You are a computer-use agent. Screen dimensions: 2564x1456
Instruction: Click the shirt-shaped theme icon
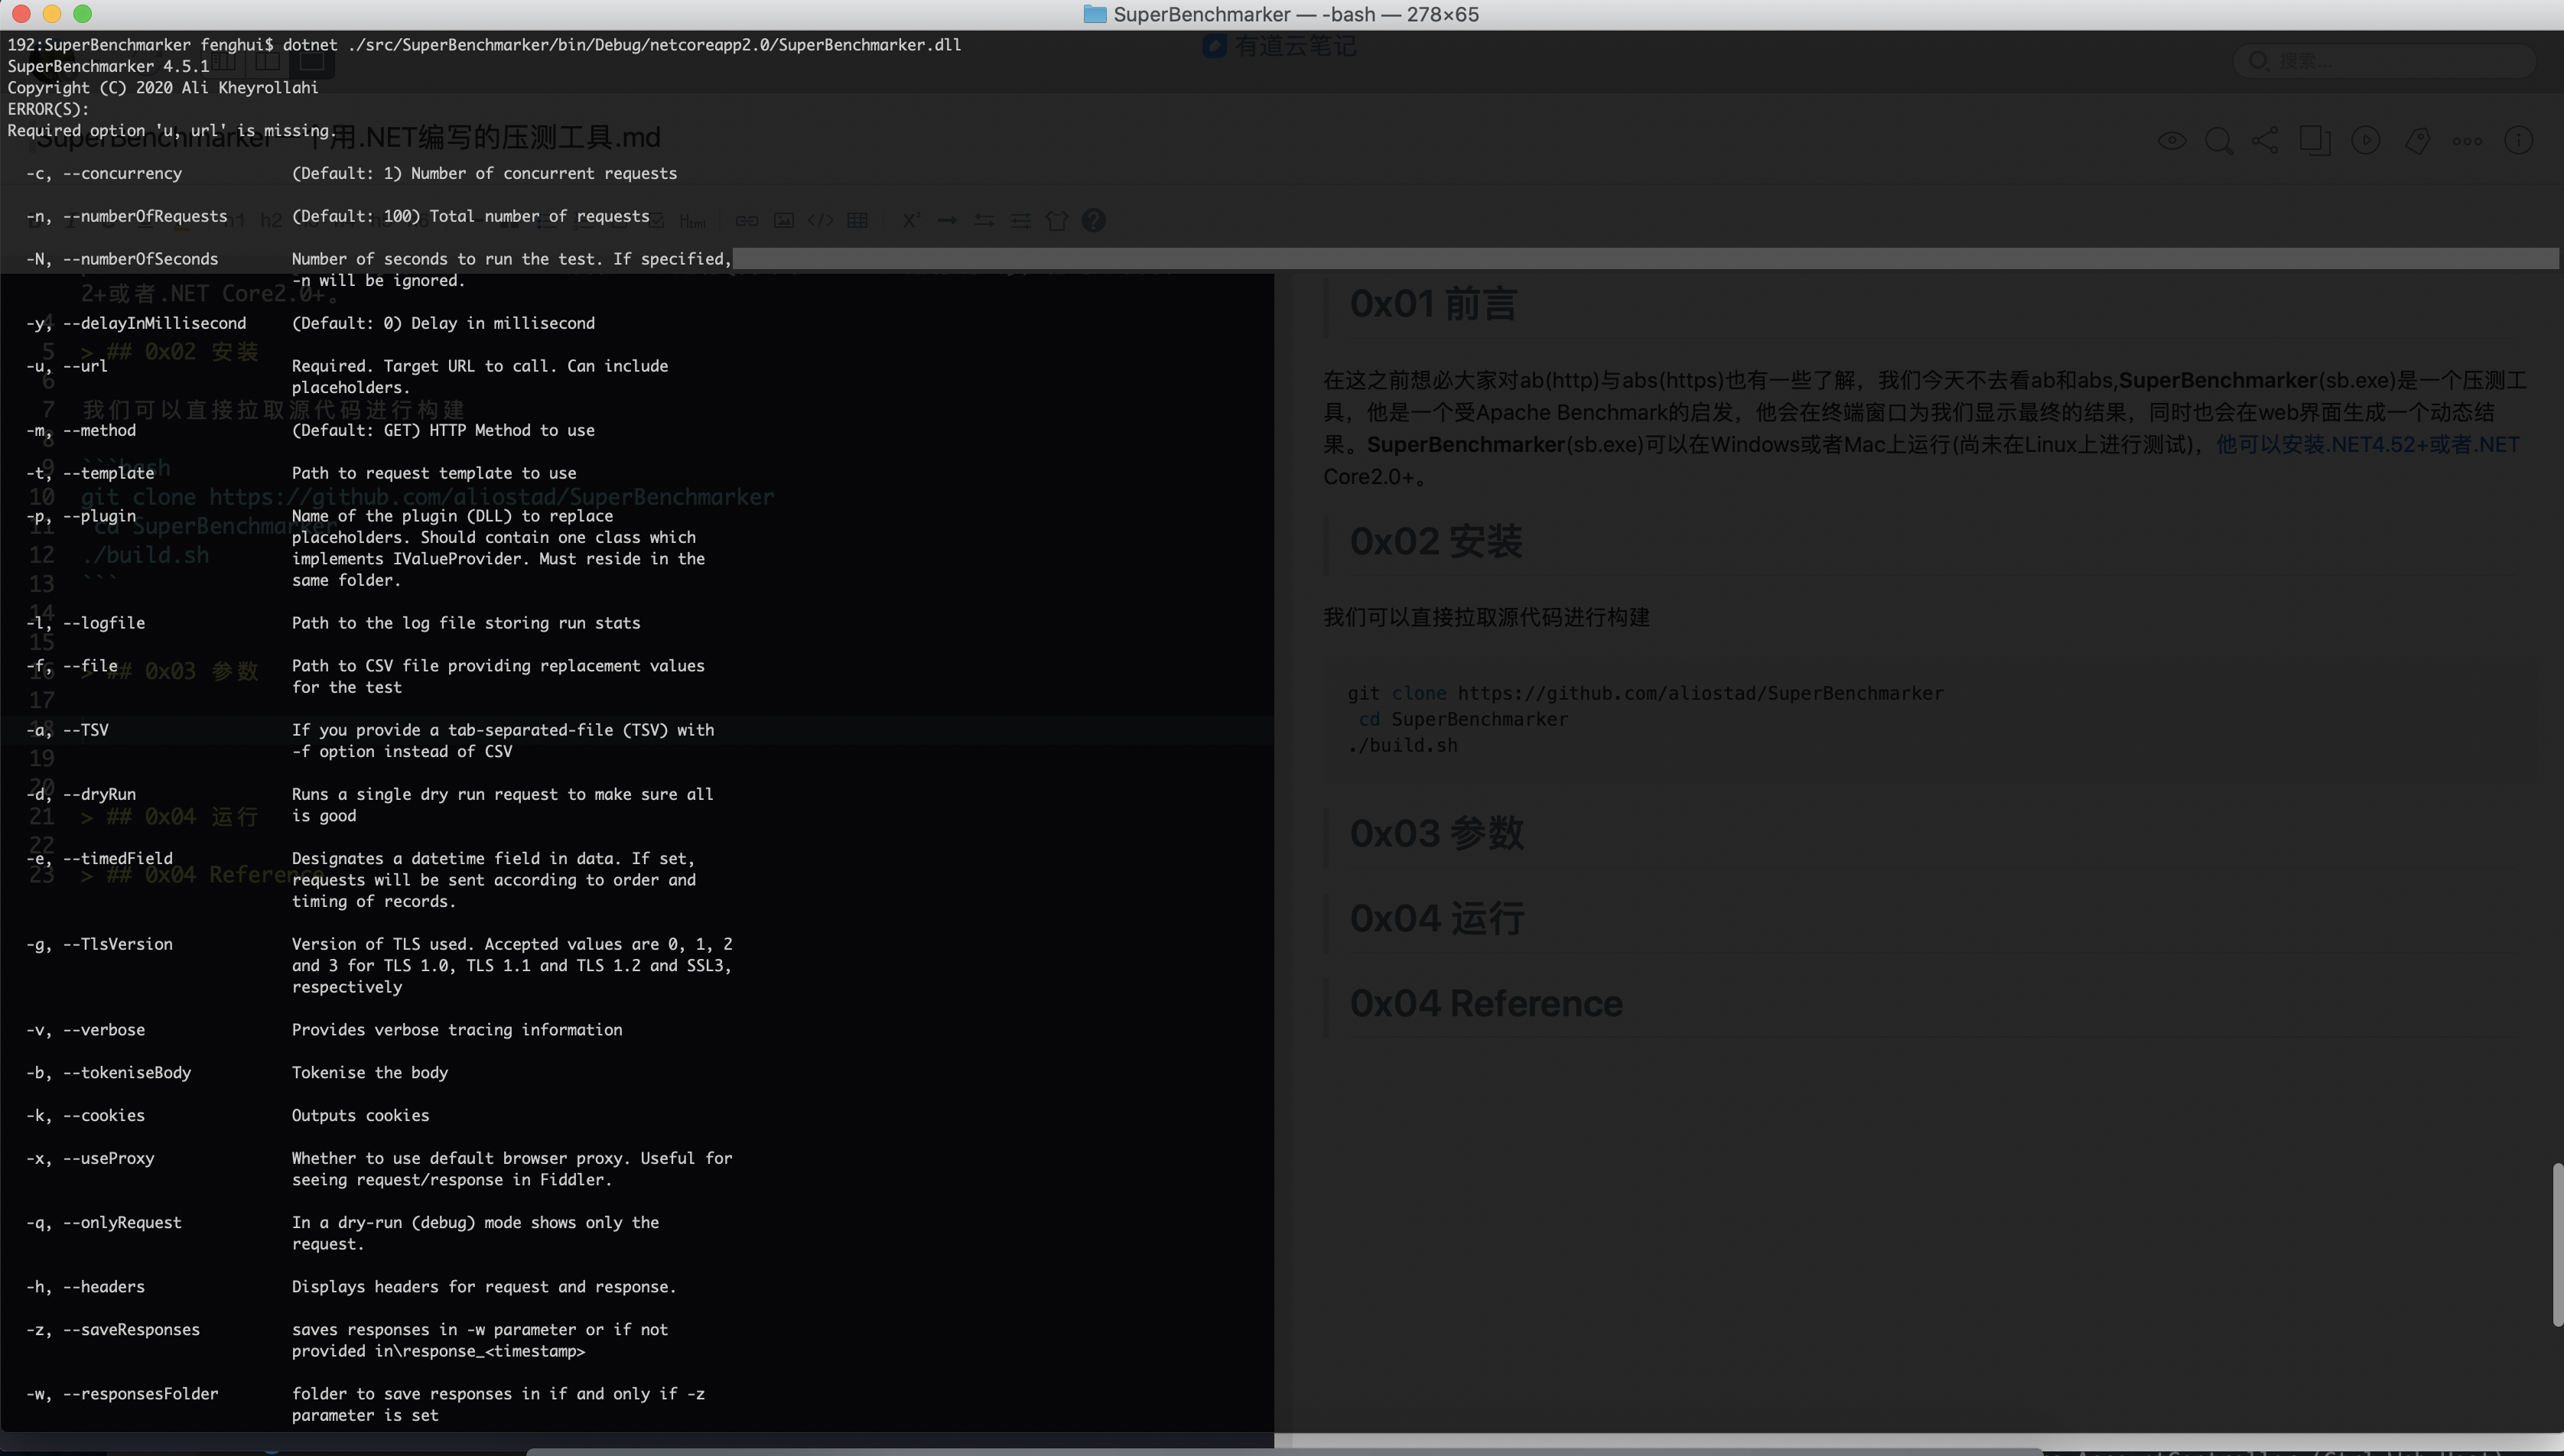tap(1057, 220)
